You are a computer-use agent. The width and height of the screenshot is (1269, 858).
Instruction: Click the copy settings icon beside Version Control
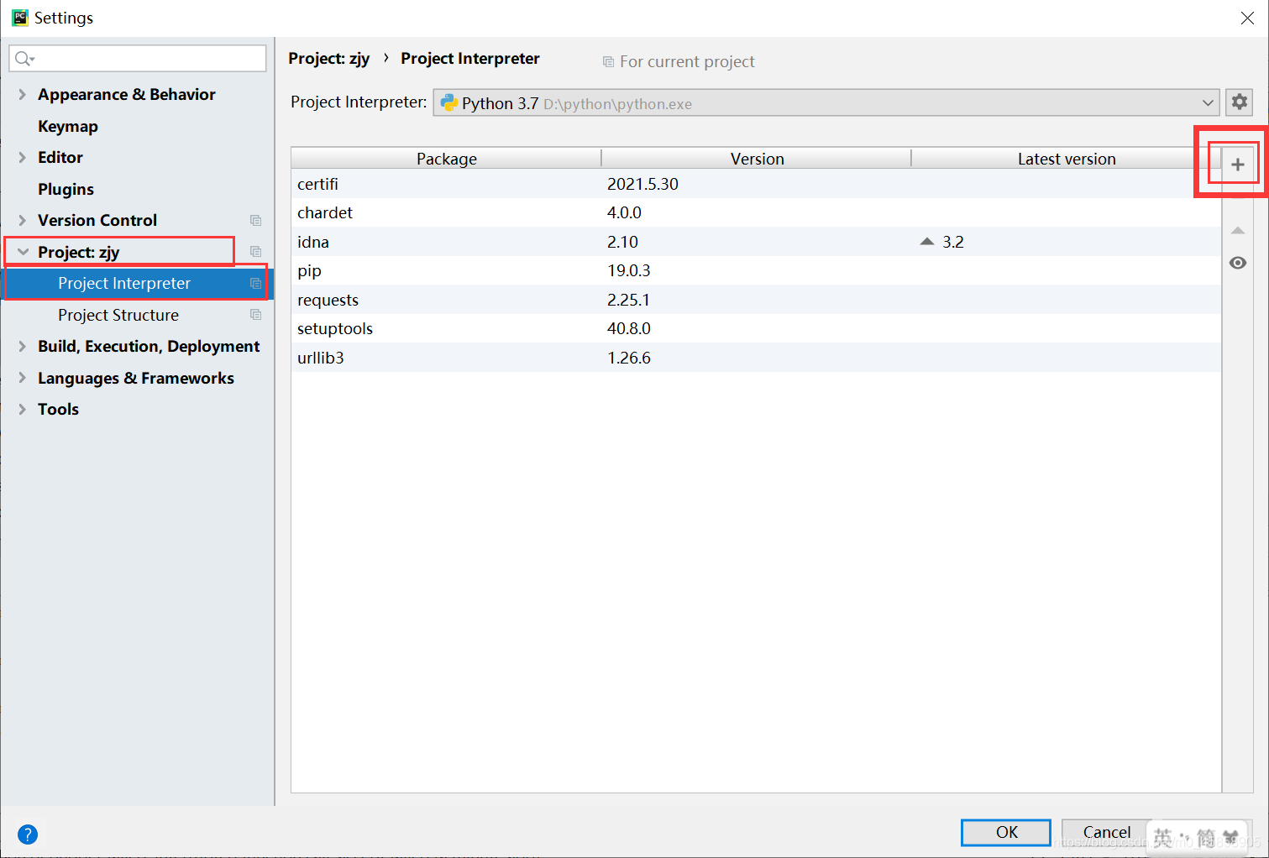click(255, 220)
